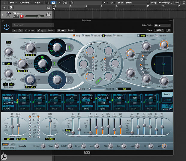This screenshot has width=186, height=161.
Task: Click the Paste button
Action: coord(50,30)
